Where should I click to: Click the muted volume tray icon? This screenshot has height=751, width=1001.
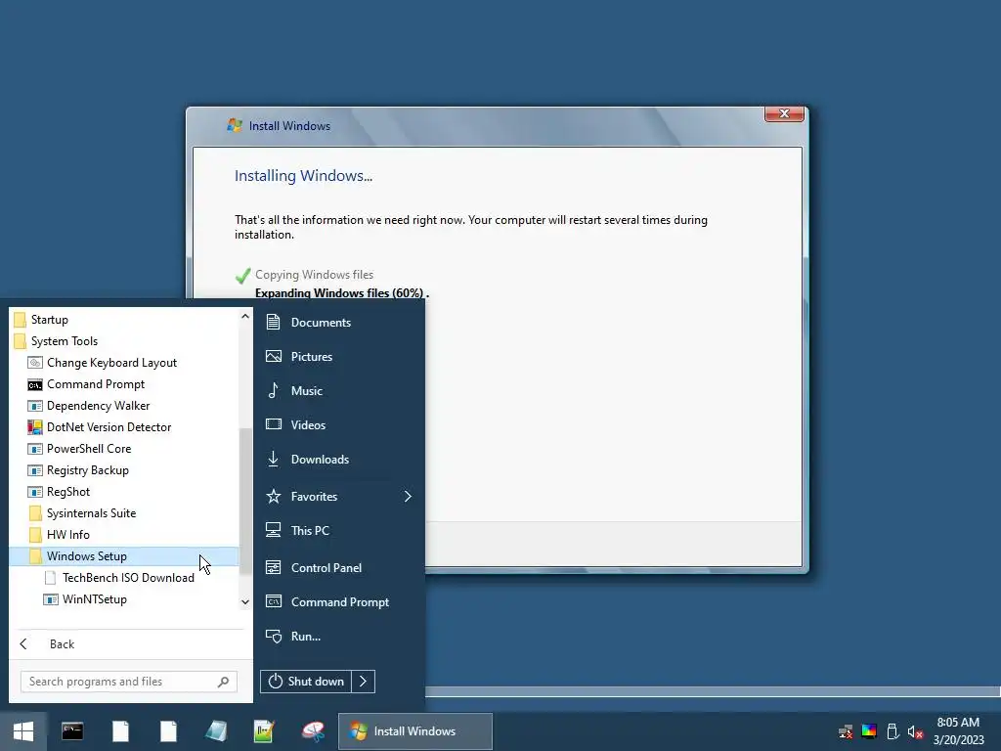click(x=915, y=731)
